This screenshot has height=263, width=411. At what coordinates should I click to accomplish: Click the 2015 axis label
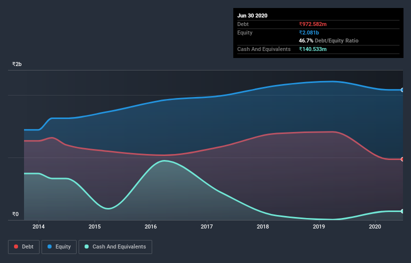pyautogui.click(x=95, y=226)
